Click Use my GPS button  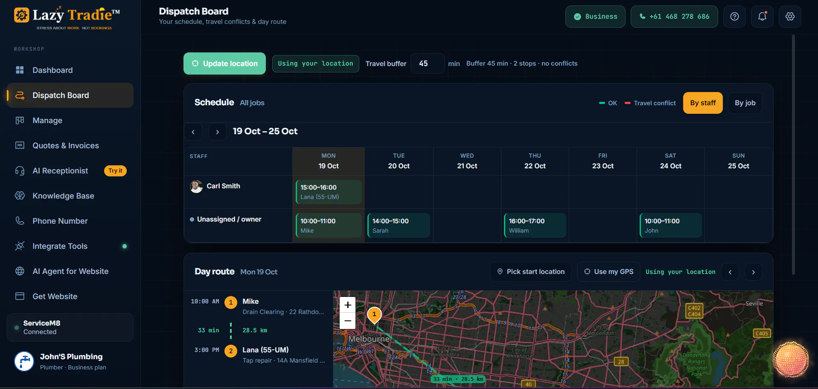pyautogui.click(x=608, y=272)
